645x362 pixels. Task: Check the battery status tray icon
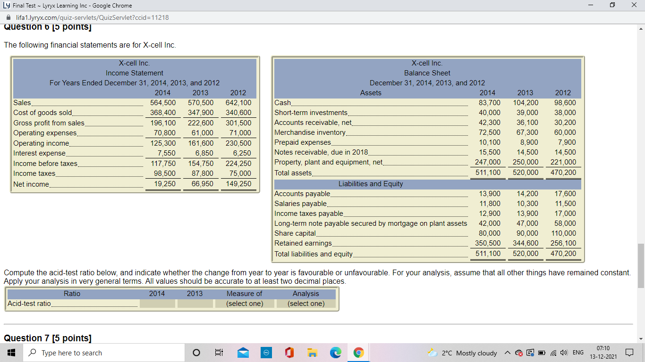(x=542, y=353)
